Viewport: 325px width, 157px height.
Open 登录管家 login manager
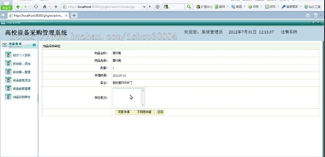pyautogui.click(x=290, y=6)
